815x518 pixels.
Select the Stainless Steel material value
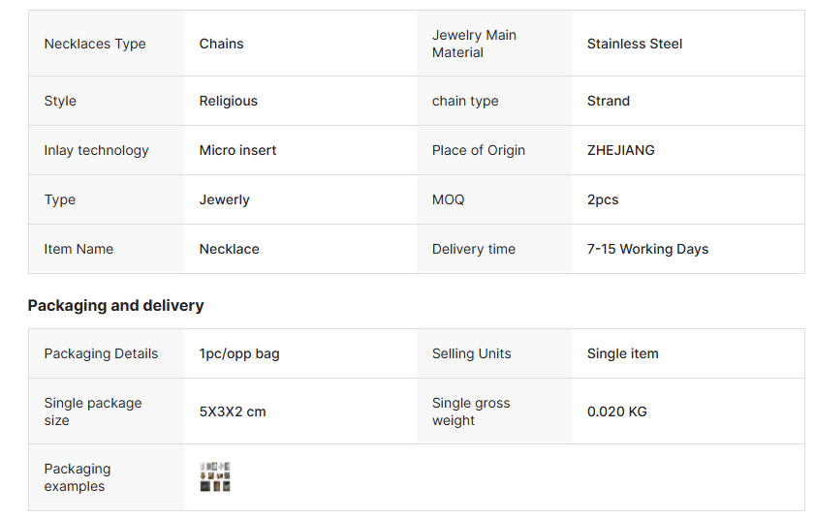(634, 44)
